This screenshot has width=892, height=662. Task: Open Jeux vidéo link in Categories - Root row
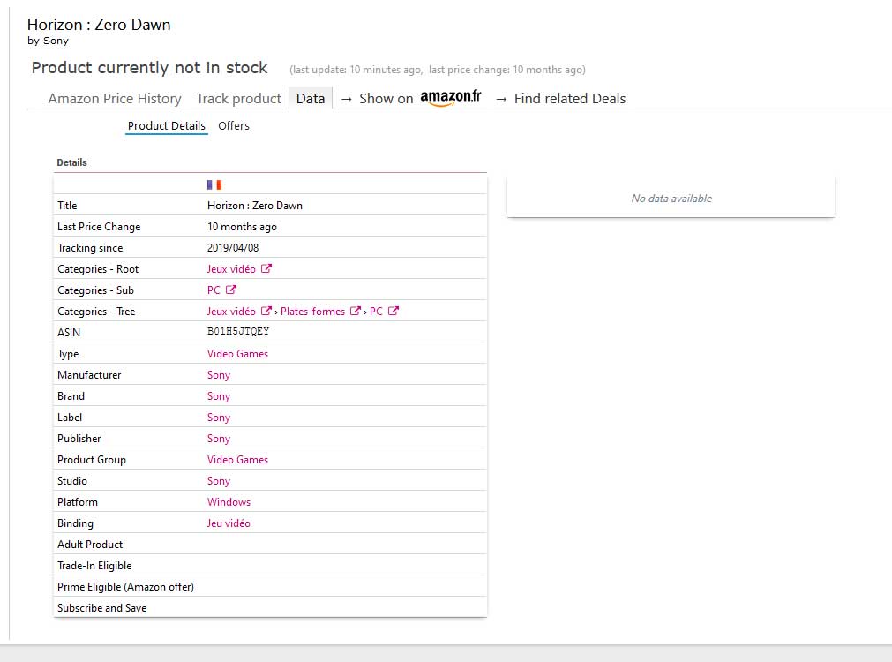click(231, 268)
